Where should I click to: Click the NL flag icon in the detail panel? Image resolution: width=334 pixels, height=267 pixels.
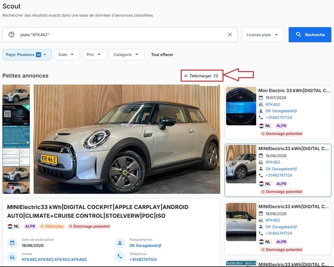pyautogui.click(x=10, y=226)
